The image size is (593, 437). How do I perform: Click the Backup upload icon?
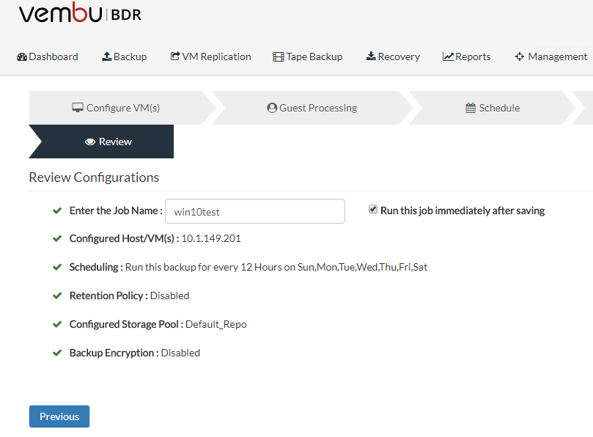[107, 56]
